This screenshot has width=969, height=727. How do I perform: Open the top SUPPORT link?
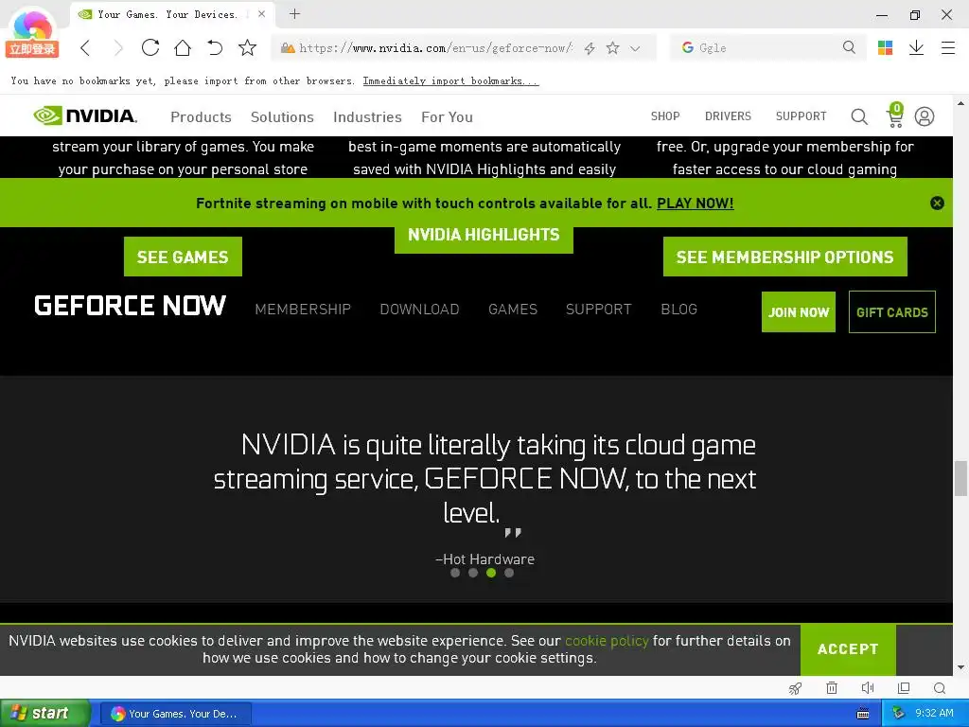pos(801,116)
